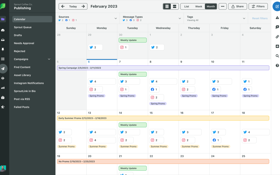Open Needs Approval in the sidebar
This screenshot has height=175, width=280.
tap(24, 43)
